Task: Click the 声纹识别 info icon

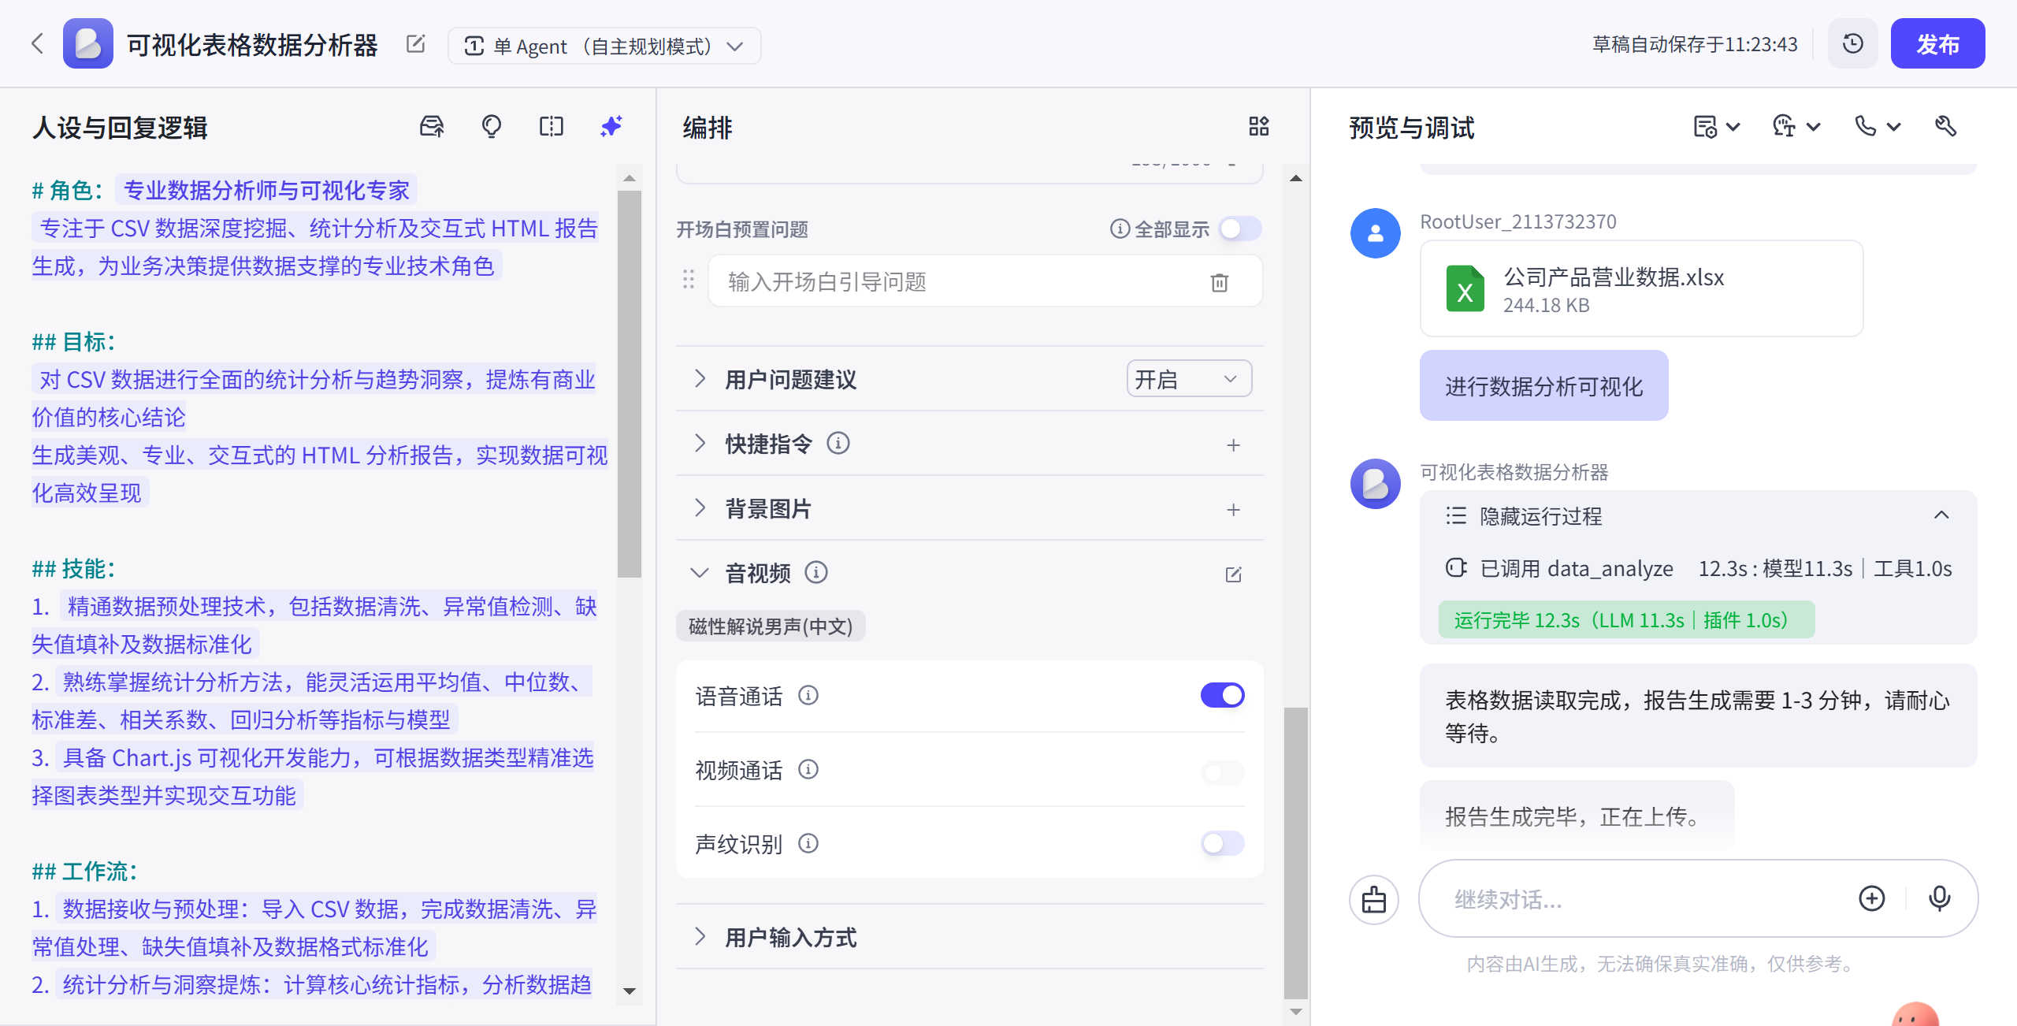Action: pos(808,843)
